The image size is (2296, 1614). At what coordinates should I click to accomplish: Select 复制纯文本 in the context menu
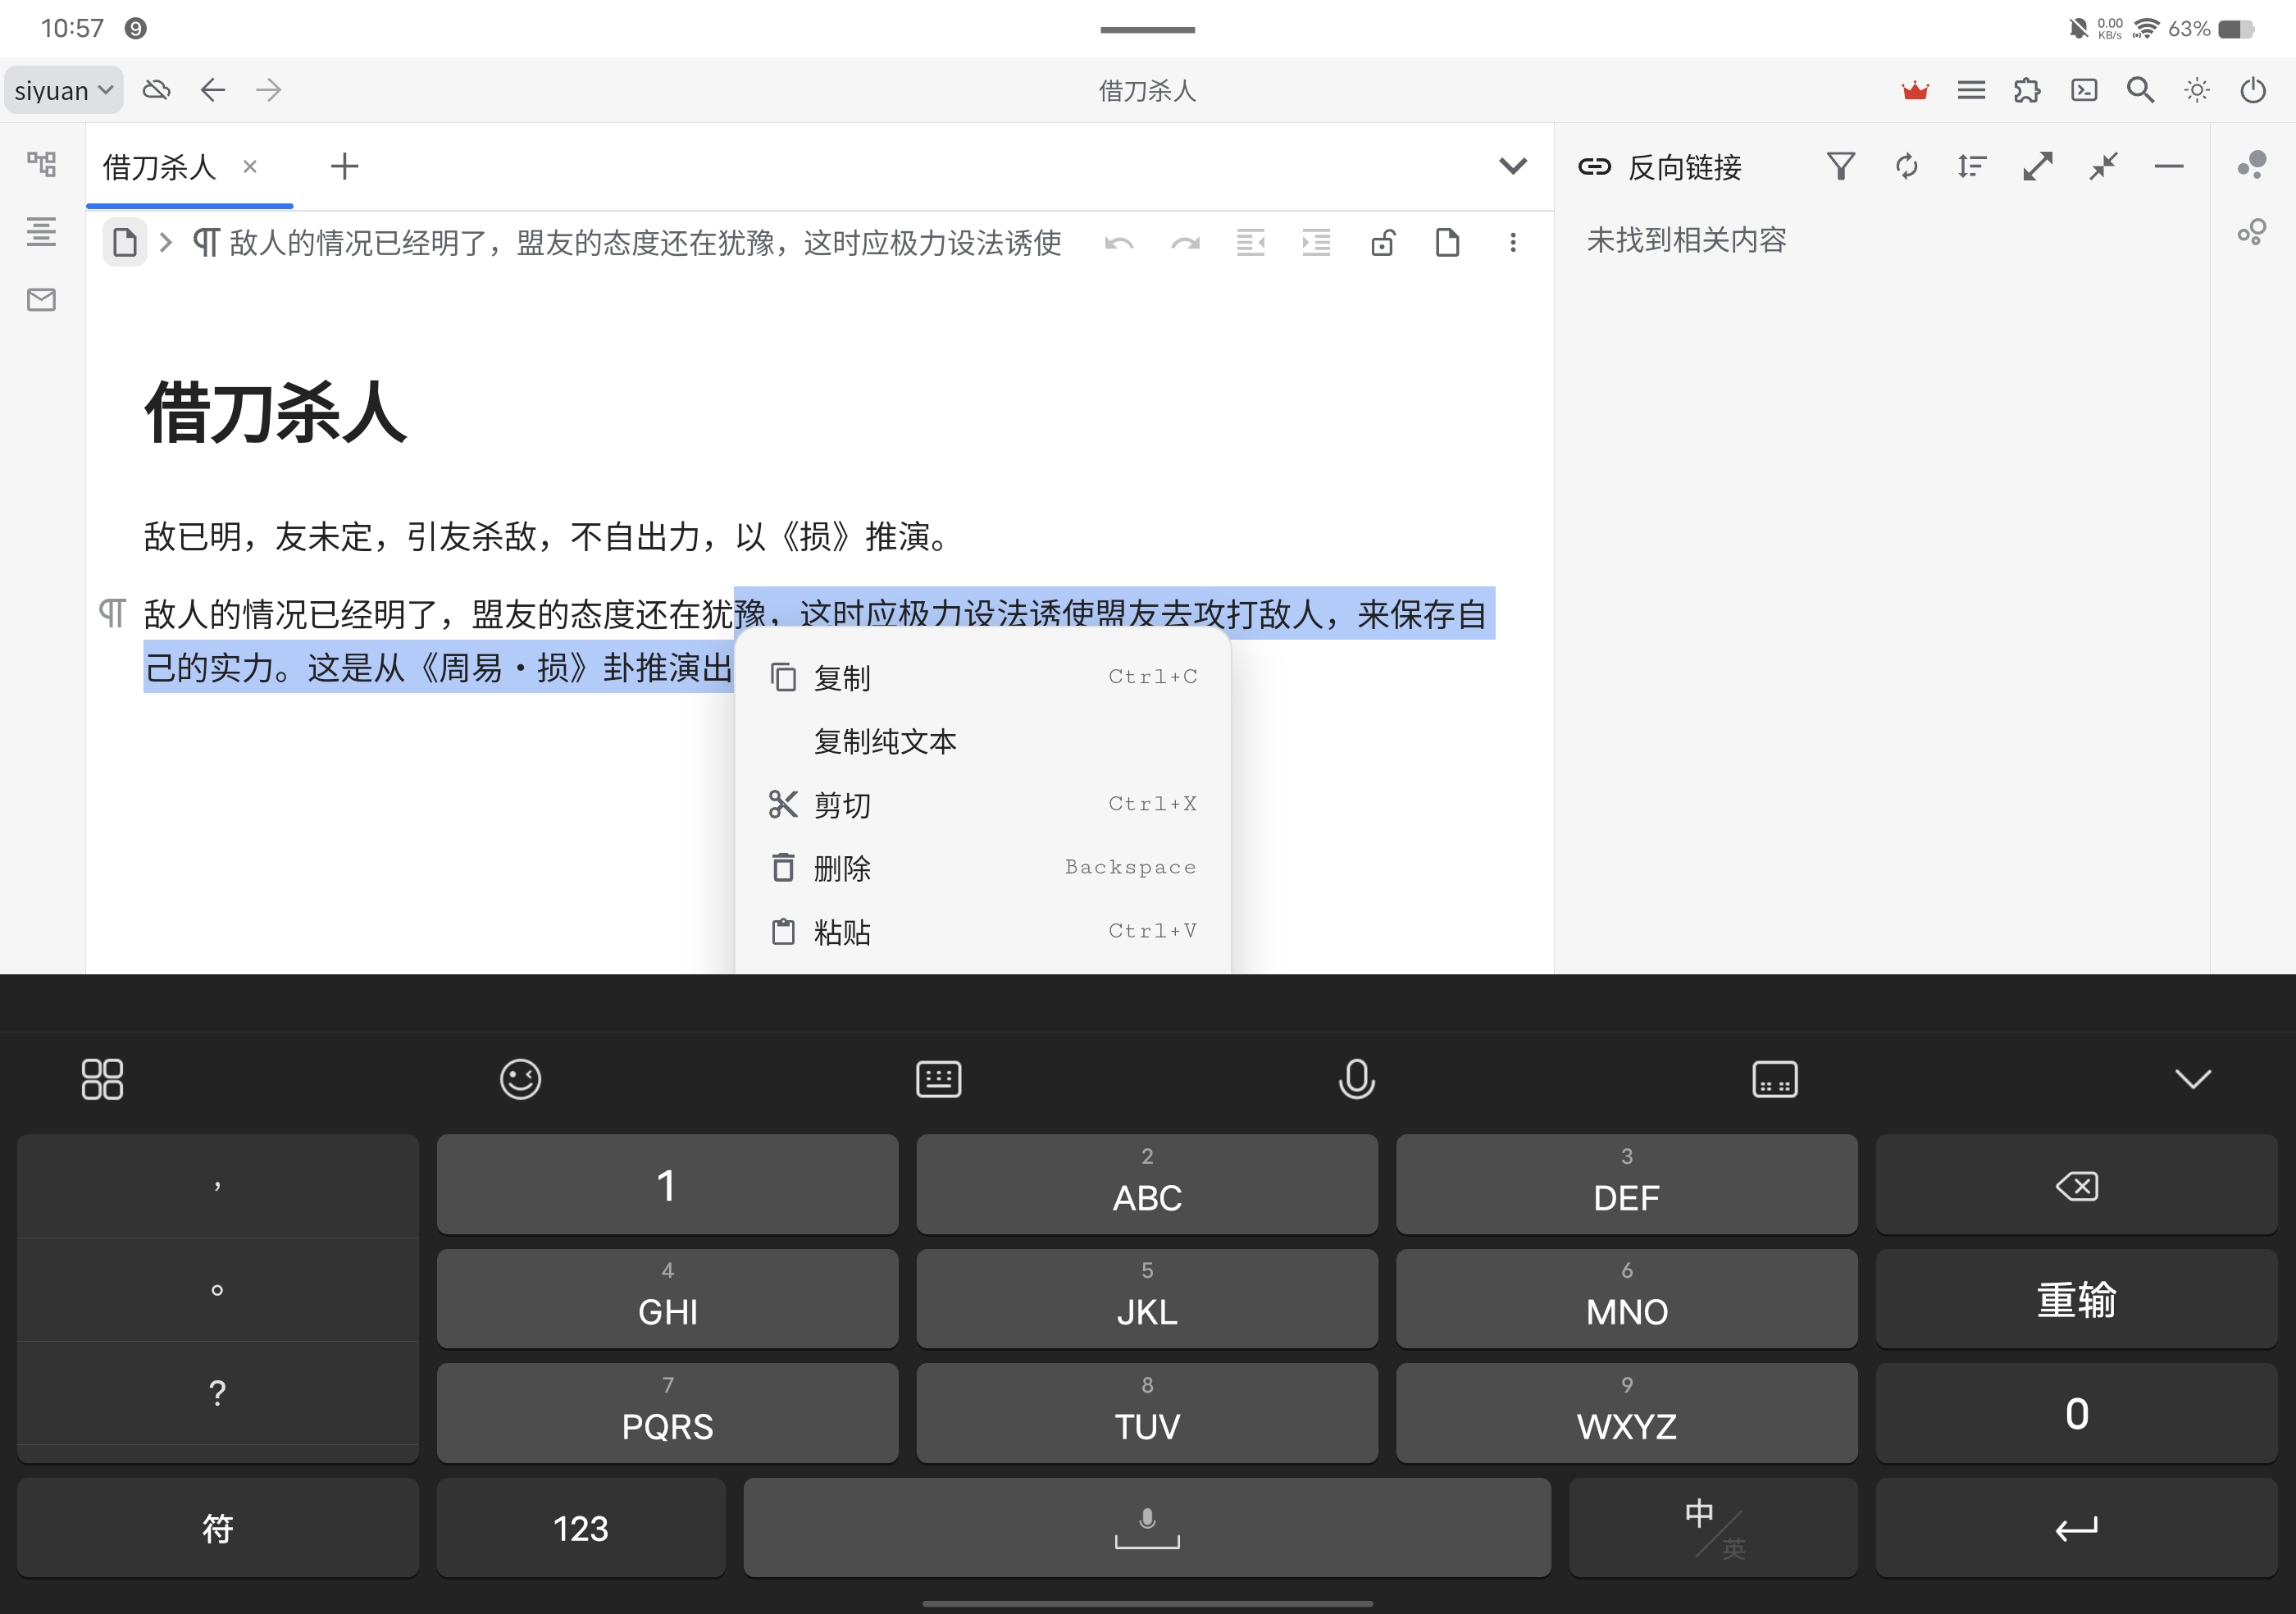click(x=884, y=741)
